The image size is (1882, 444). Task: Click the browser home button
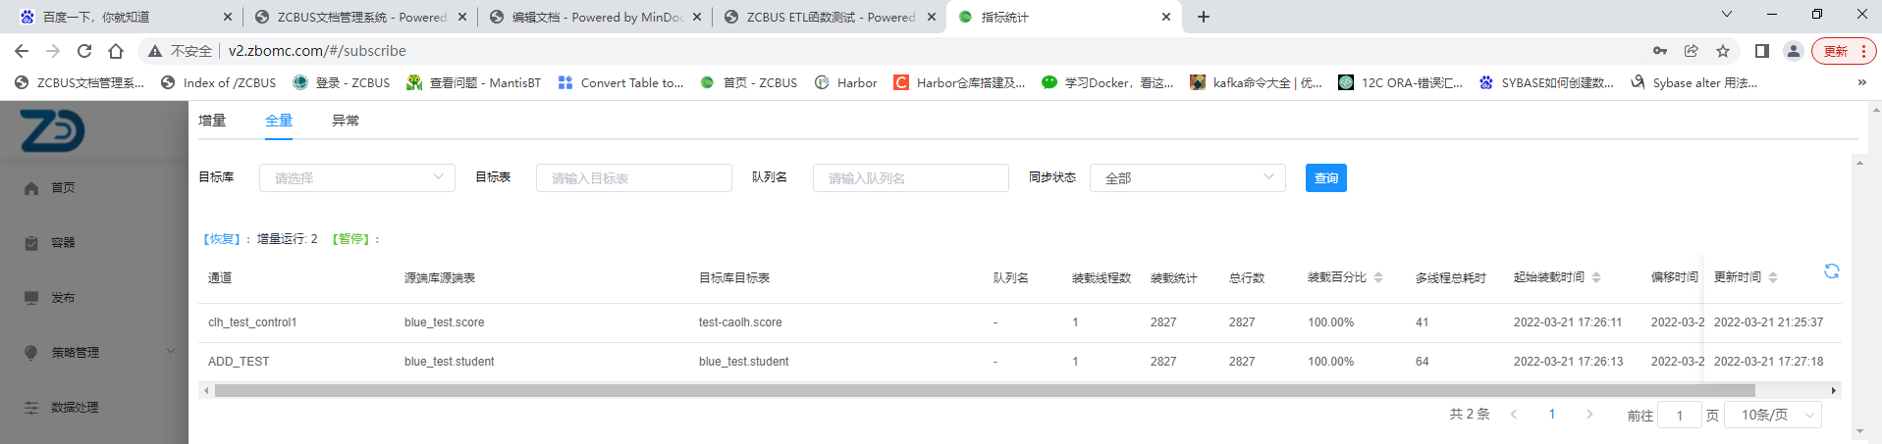pyautogui.click(x=116, y=51)
